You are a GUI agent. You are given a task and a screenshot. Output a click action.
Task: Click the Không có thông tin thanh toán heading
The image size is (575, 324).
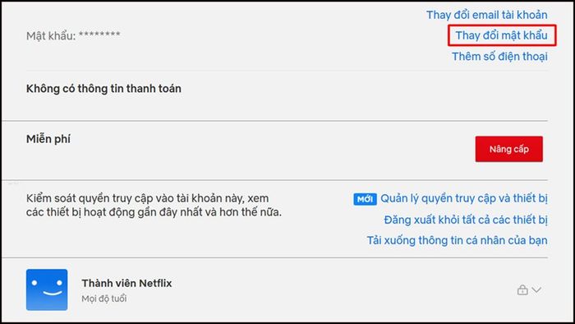103,89
